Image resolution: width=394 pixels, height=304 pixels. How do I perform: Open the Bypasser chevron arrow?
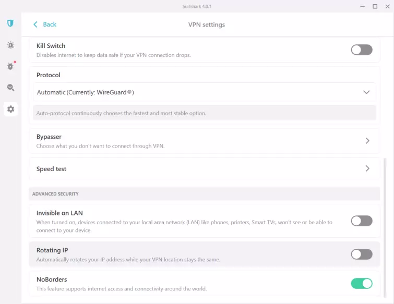pos(367,141)
